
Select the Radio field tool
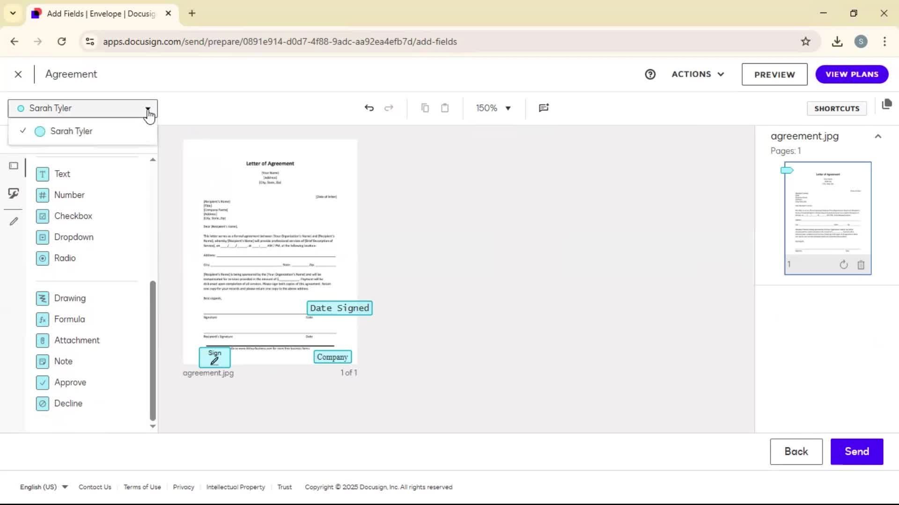[x=56, y=258]
